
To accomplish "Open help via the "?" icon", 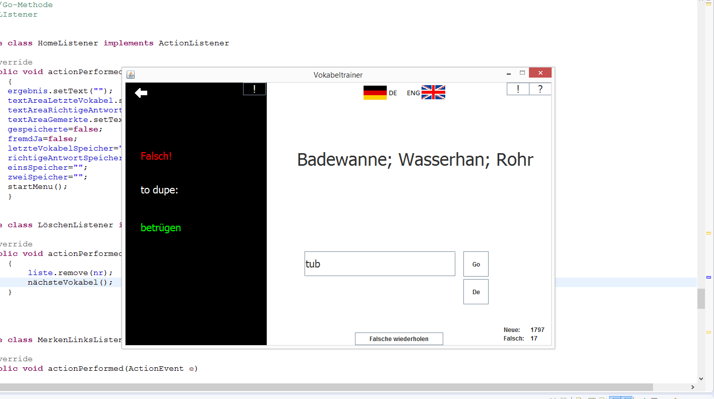I will [x=540, y=89].
